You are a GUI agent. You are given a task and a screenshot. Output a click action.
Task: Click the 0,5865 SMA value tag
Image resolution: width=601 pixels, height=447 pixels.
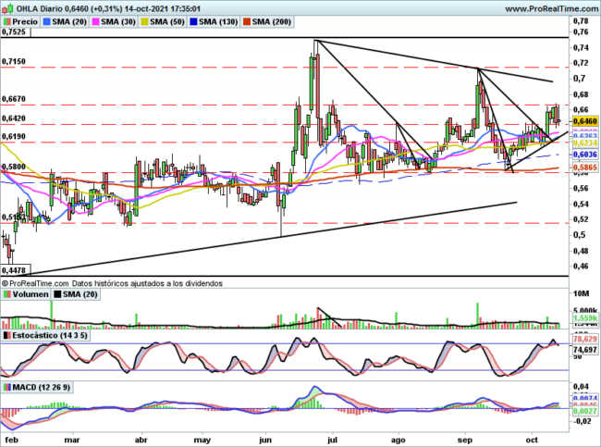click(585, 168)
